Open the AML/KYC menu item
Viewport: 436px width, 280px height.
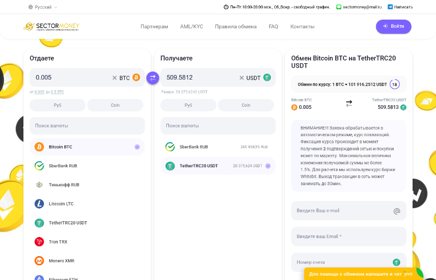(191, 27)
